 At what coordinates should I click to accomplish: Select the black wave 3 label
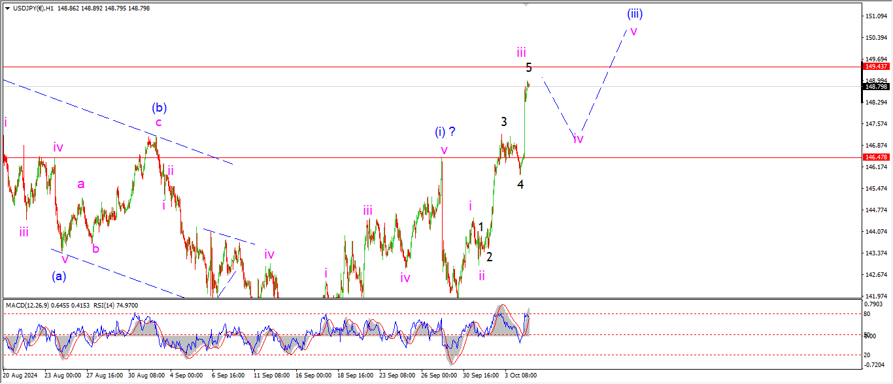click(504, 121)
